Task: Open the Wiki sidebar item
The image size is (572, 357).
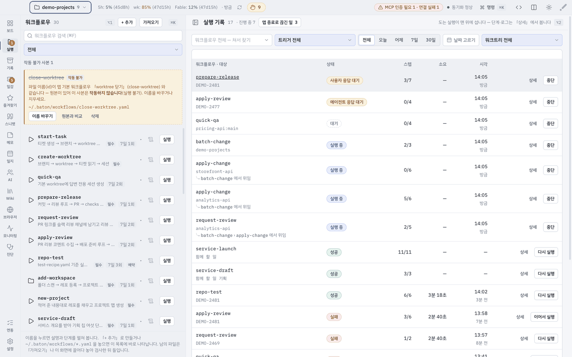Action: 10,194
